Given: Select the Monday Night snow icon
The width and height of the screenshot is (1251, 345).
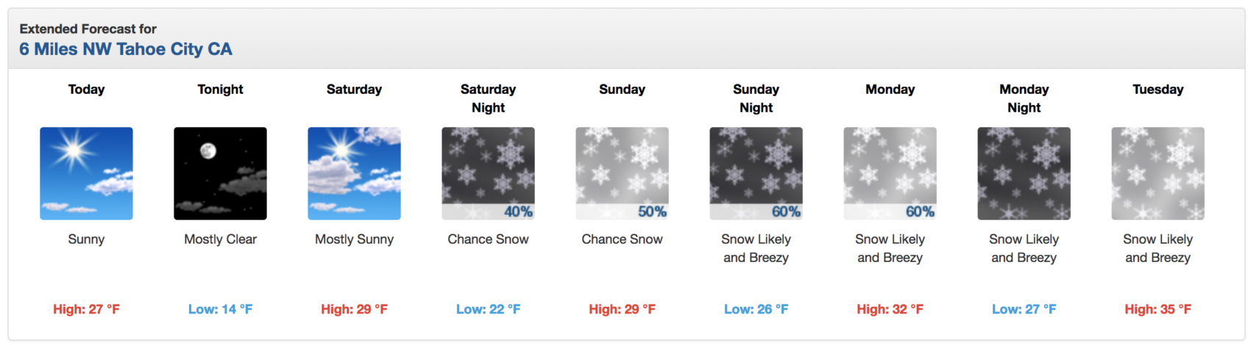Looking at the screenshot, I should (1024, 173).
